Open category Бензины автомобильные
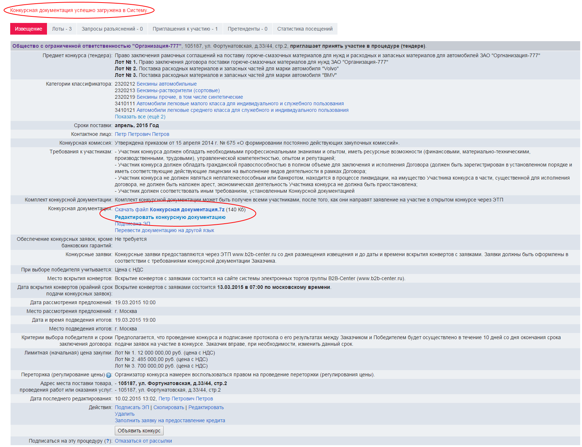The width and height of the screenshot is (582, 447). (x=167, y=84)
